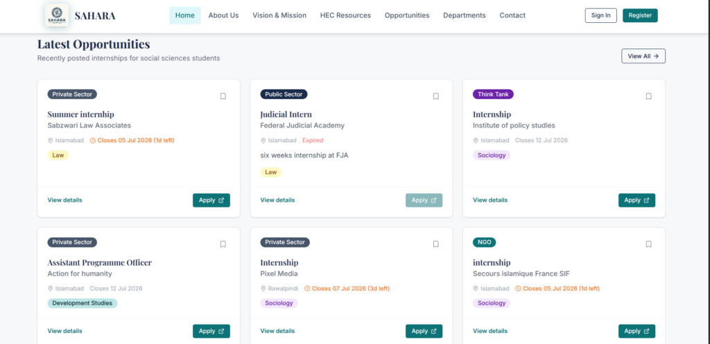The height and width of the screenshot is (344, 710).
Task: Click the Think Tank badge
Action: 493,94
